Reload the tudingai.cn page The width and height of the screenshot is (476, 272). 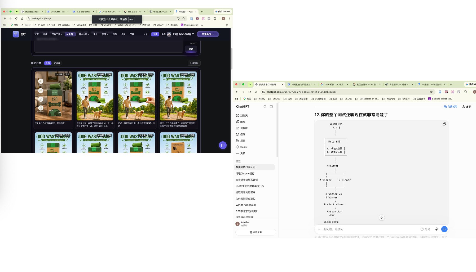point(16,19)
